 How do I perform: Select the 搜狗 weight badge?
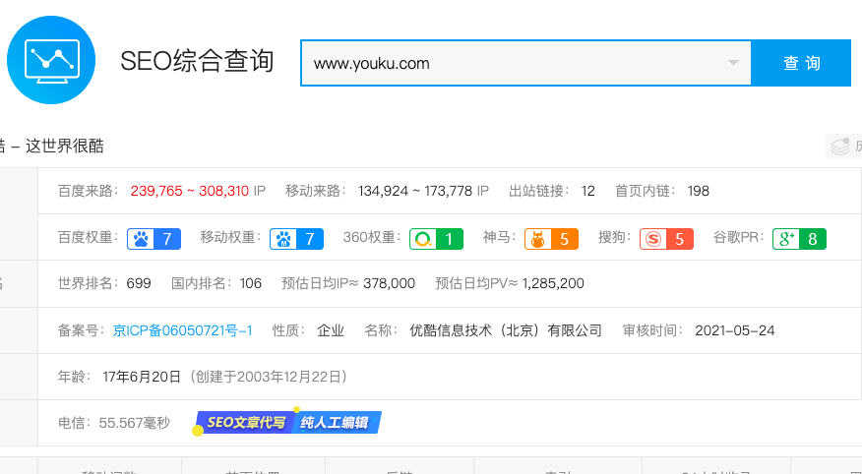click(x=666, y=239)
